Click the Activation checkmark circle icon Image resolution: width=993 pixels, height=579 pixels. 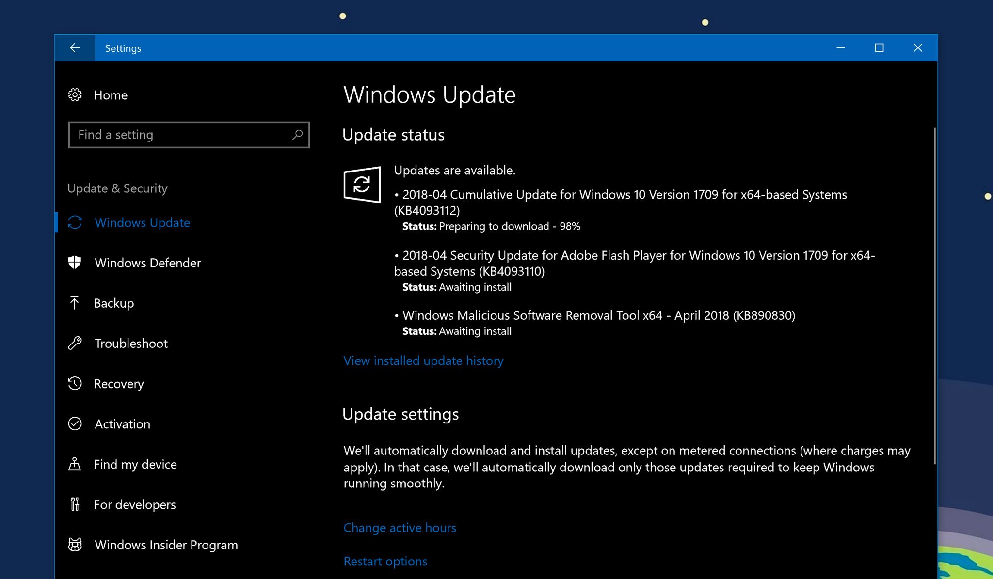pyautogui.click(x=75, y=423)
